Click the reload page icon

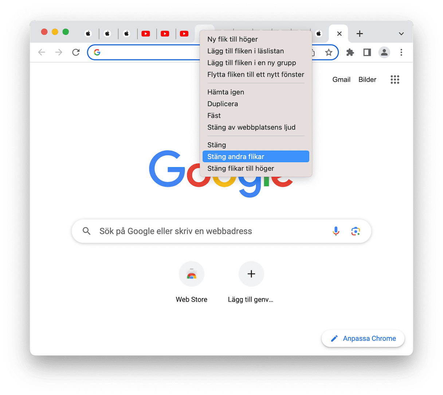tap(76, 53)
